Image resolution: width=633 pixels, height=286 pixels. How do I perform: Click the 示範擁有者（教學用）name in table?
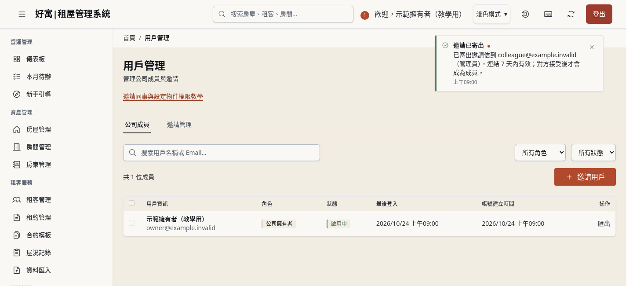[177, 219]
